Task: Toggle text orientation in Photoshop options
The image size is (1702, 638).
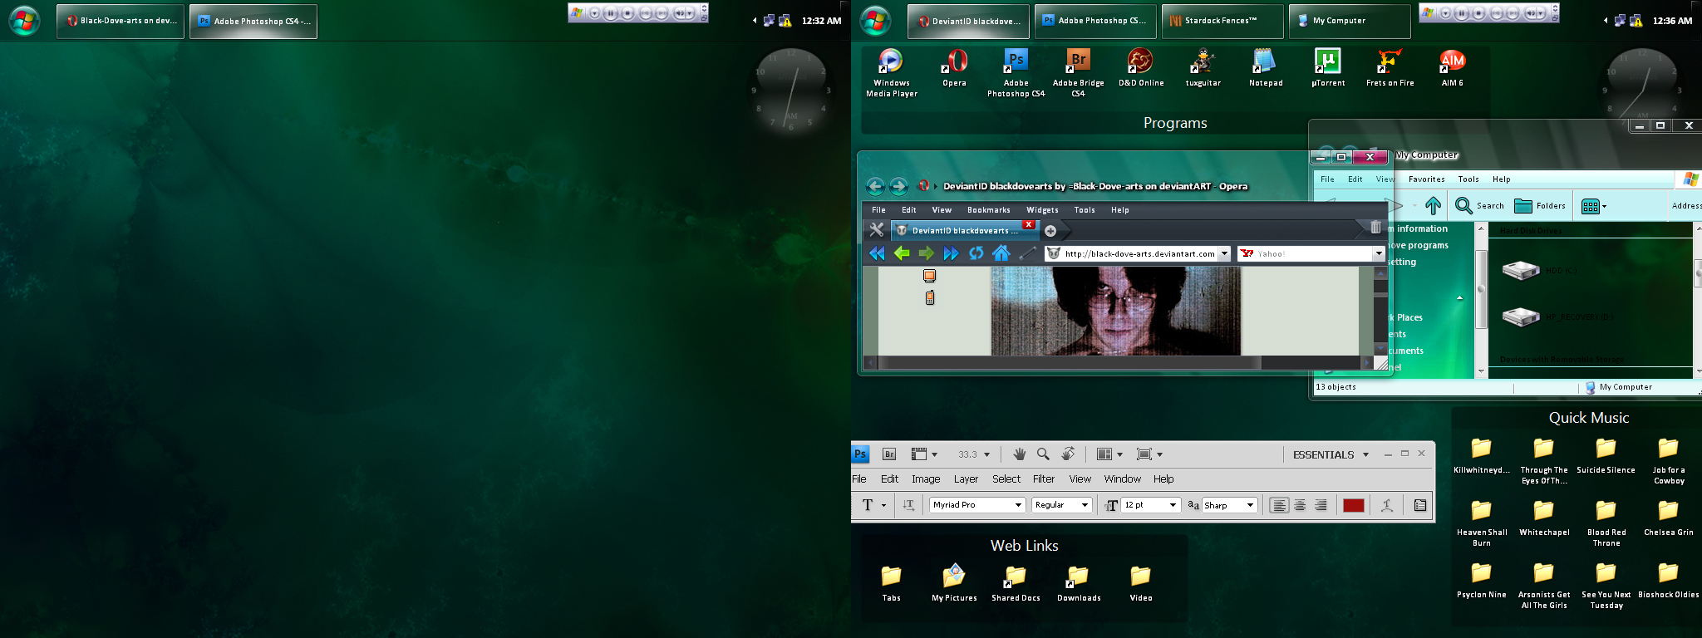Action: pos(908,505)
